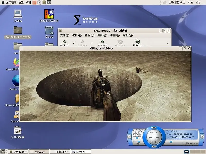Adjust the MPlayer vol slider
Image resolution: width=206 pixels, height=154 pixels.
click(x=139, y=142)
